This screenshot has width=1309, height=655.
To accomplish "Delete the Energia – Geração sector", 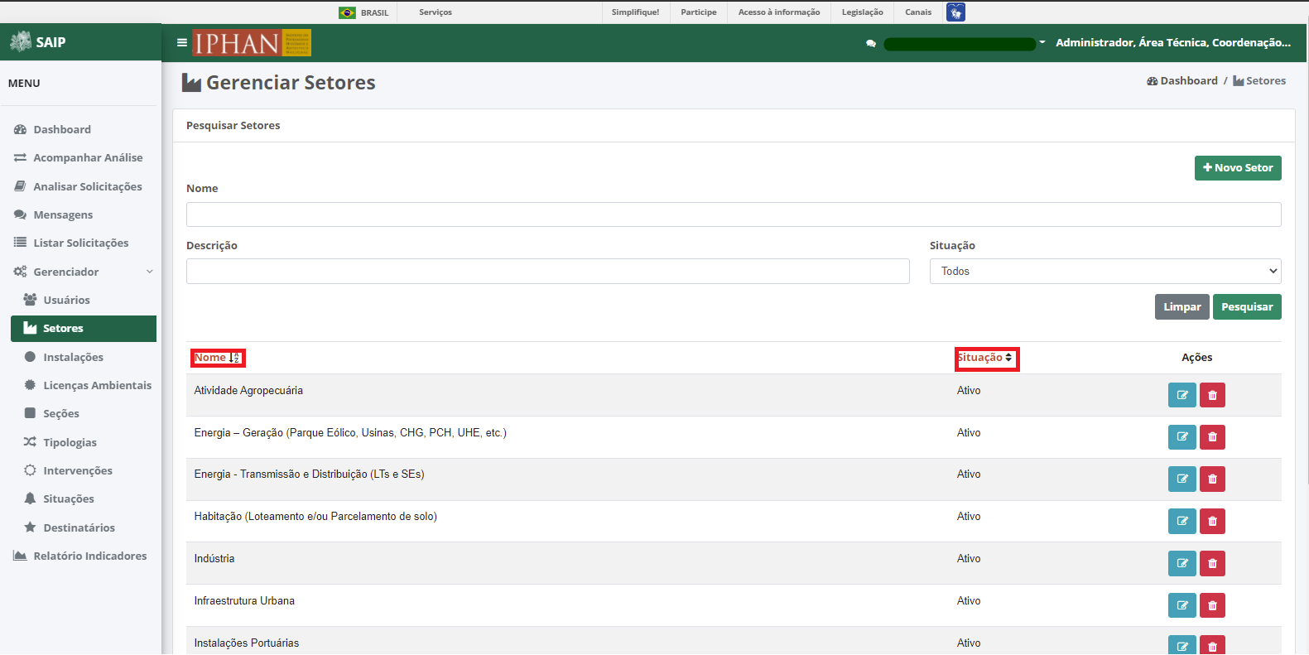I will [x=1212, y=437].
